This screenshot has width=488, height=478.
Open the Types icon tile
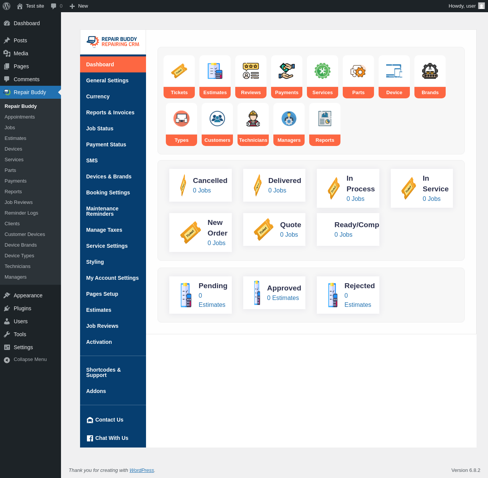point(181,124)
